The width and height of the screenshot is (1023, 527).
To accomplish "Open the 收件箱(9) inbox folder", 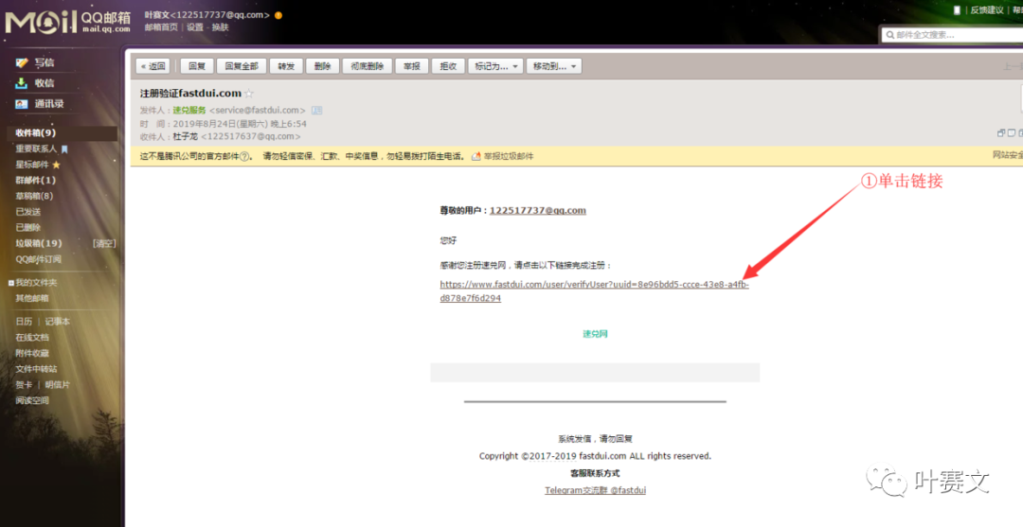I will pyautogui.click(x=36, y=133).
